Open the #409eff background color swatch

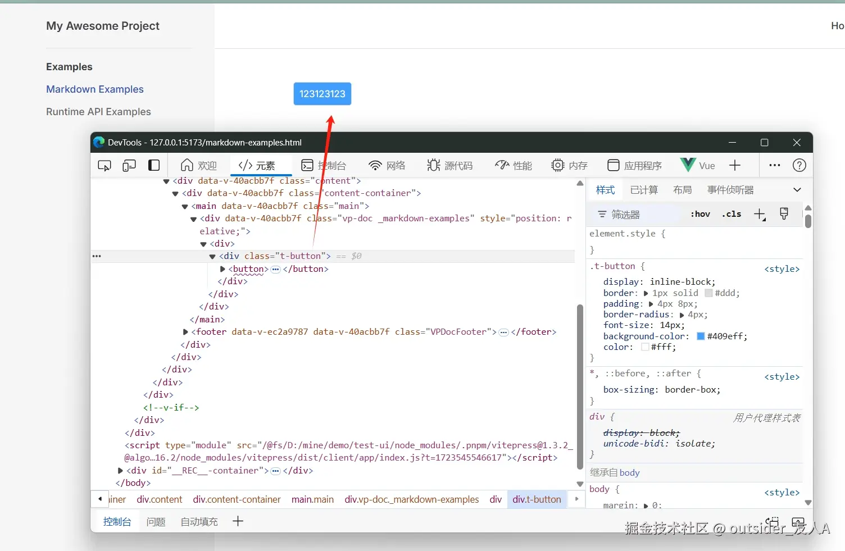701,336
